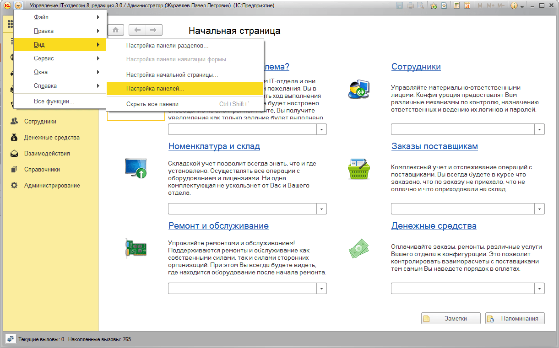This screenshot has width=559, height=348.
Task: Choose Все функции... from the main menu
Action: coord(54,102)
